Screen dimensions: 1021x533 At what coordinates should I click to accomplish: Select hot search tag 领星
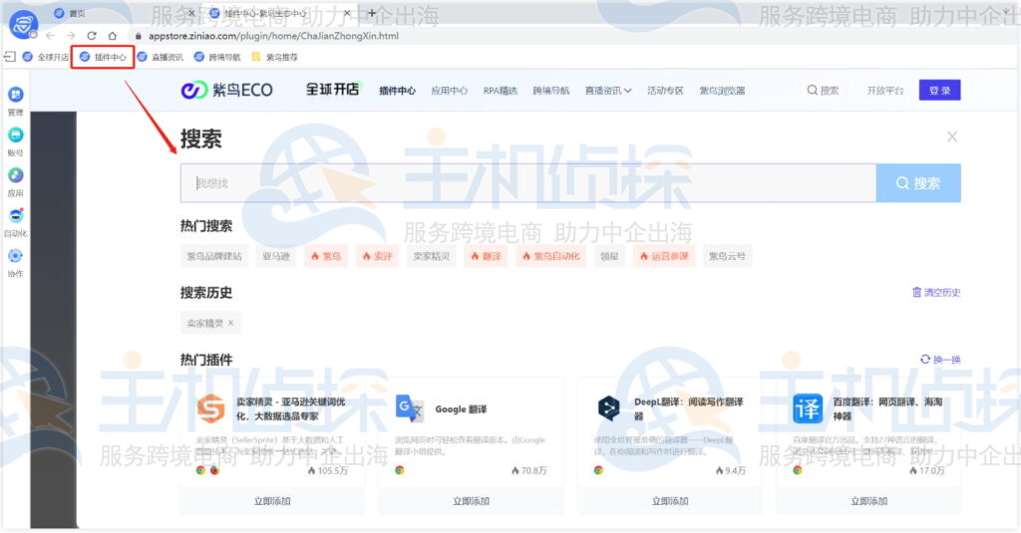click(x=609, y=256)
